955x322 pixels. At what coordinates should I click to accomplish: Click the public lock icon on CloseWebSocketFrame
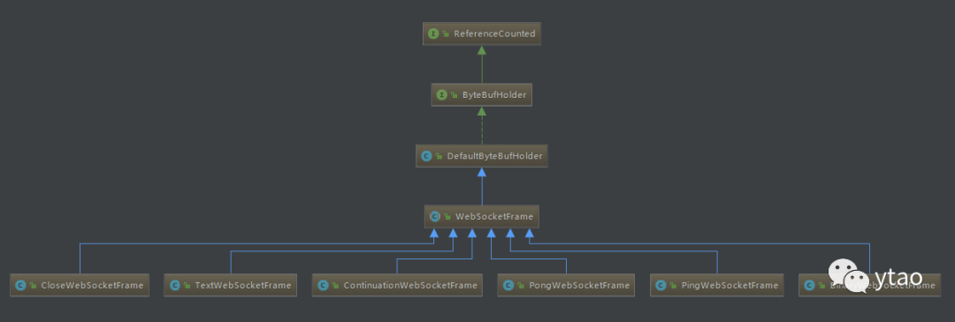[34, 286]
